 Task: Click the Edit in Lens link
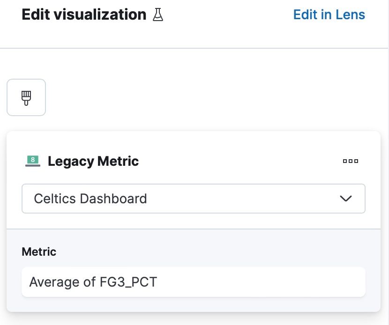(x=329, y=15)
